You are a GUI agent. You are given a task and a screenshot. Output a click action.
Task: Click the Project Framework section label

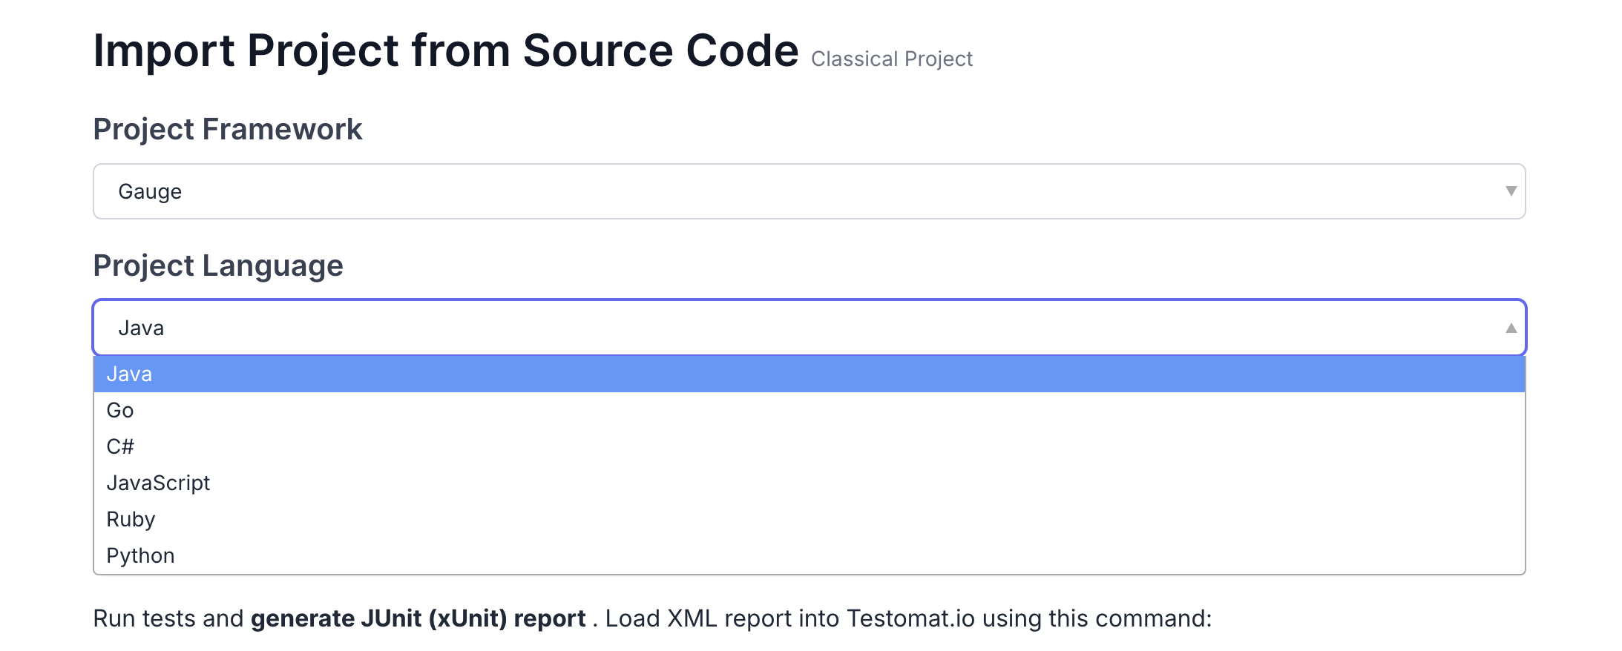pos(228,130)
